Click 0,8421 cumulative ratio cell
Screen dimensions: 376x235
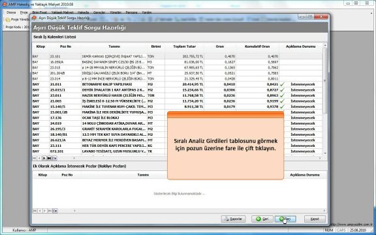tap(257, 84)
